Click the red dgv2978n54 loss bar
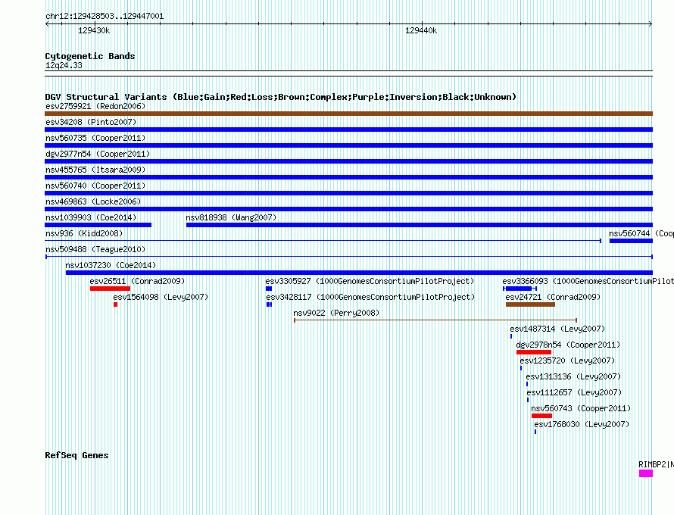Viewport: 674px width, 515px height. coord(533,352)
